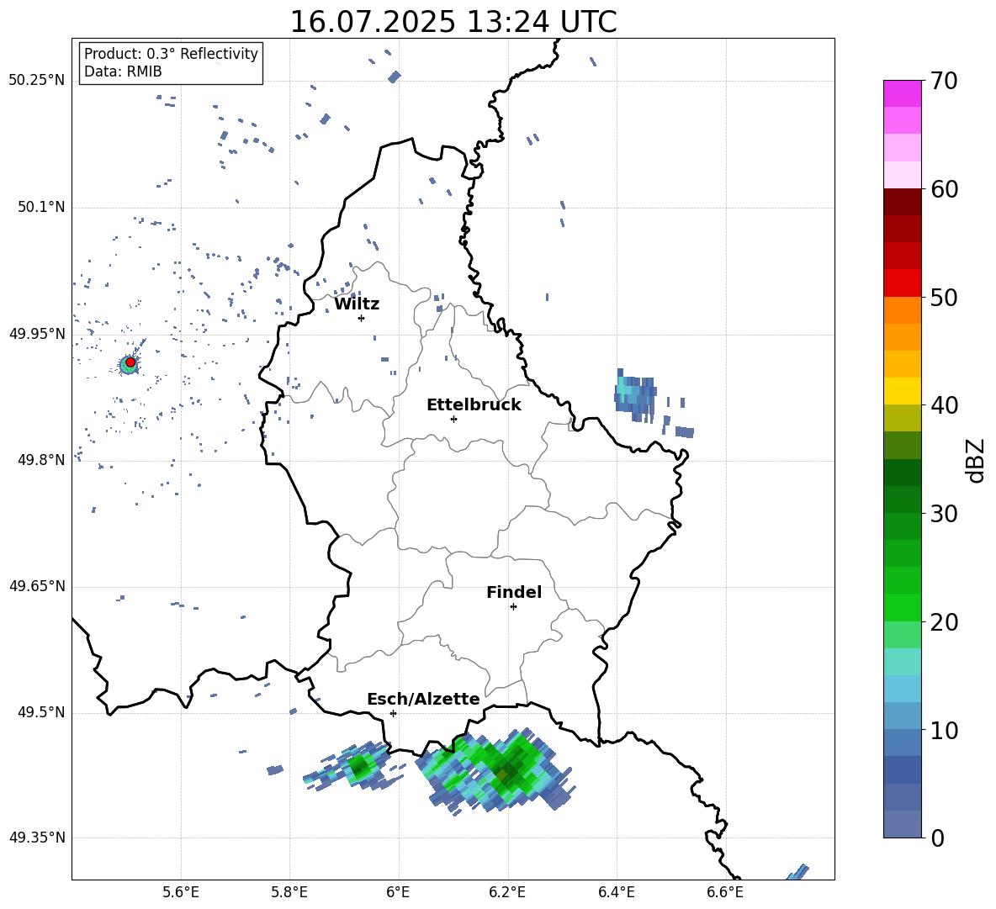The width and height of the screenshot is (996, 909).
Task: Click the bright green colorbar segment at 20
Action: 903,607
